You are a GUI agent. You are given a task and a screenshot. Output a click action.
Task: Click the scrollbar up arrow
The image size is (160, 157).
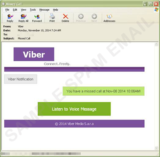(156, 44)
